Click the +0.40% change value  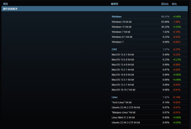point(177,17)
